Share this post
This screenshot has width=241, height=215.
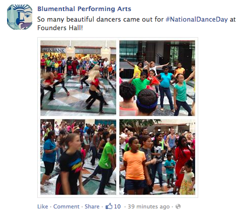(92, 206)
